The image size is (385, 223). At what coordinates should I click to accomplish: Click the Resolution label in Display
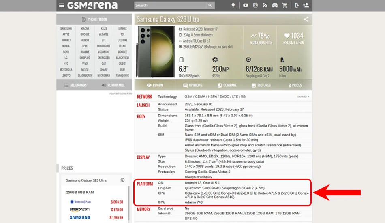167,167
